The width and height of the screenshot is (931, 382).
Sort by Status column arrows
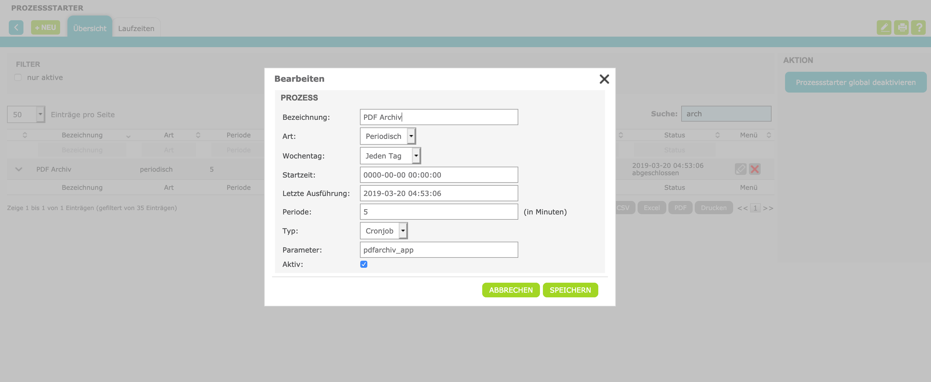(x=717, y=135)
